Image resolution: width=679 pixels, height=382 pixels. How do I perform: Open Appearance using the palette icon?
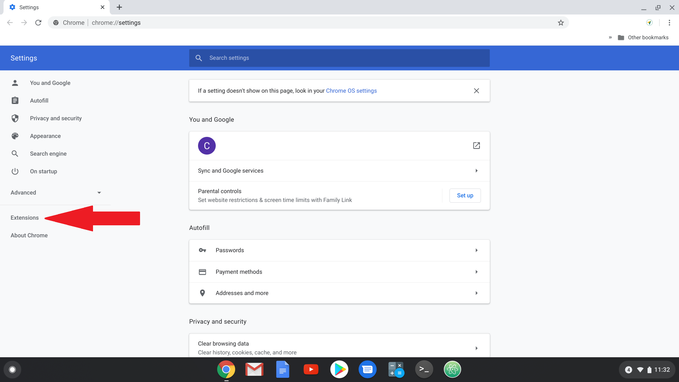point(15,136)
